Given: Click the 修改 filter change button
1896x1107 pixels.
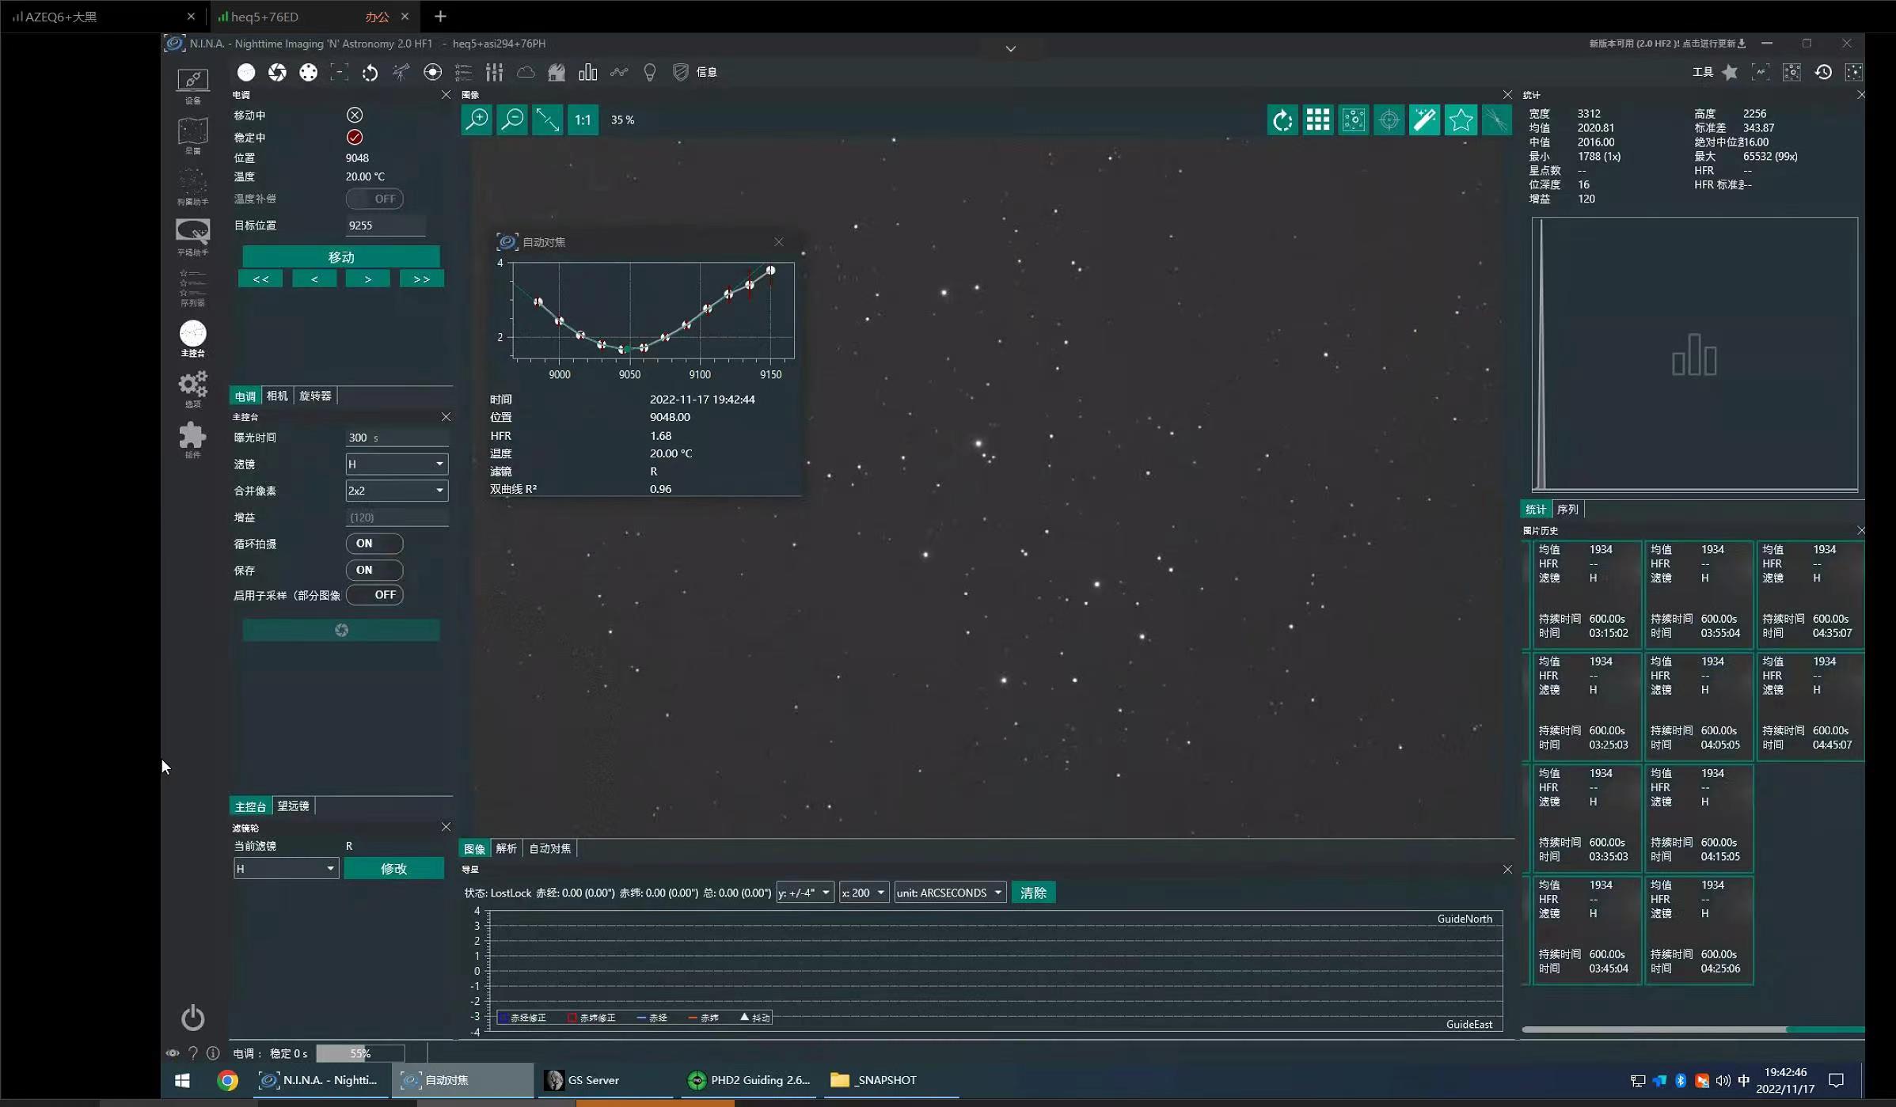Looking at the screenshot, I should (x=393, y=869).
